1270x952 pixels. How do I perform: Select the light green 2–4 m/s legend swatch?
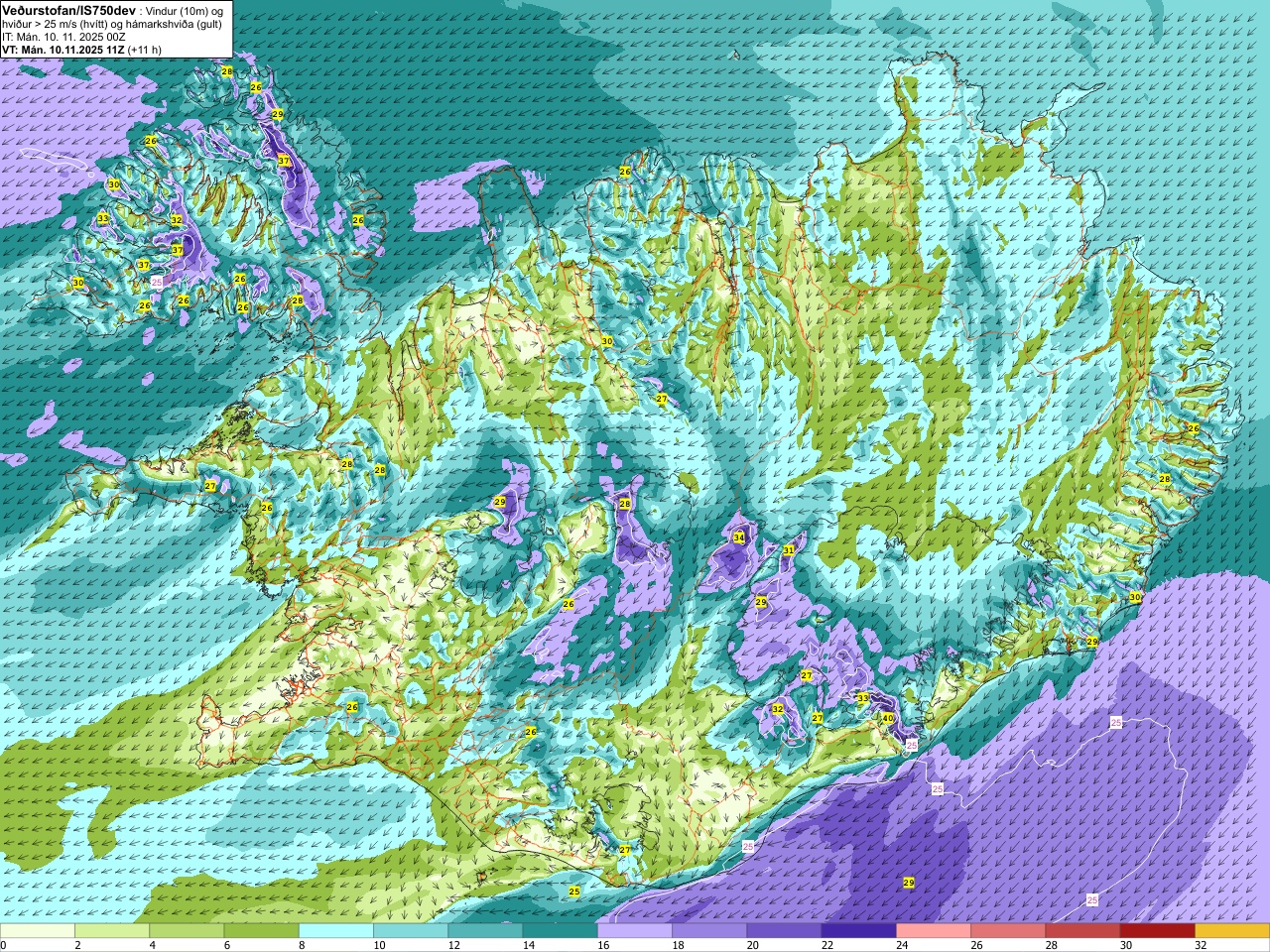click(112, 931)
